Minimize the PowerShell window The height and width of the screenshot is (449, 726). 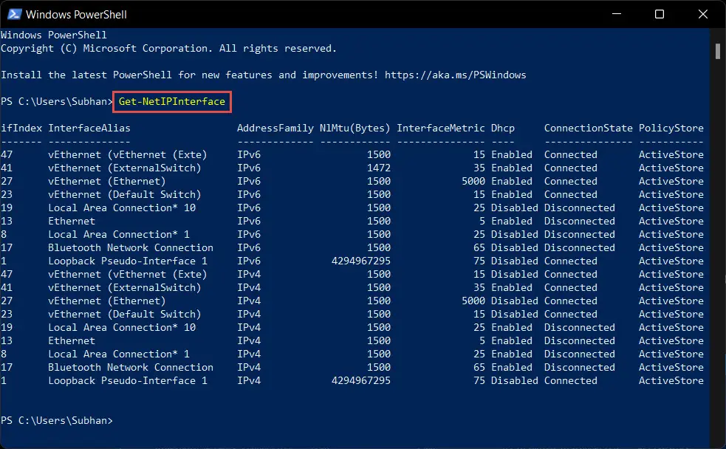[616, 14]
